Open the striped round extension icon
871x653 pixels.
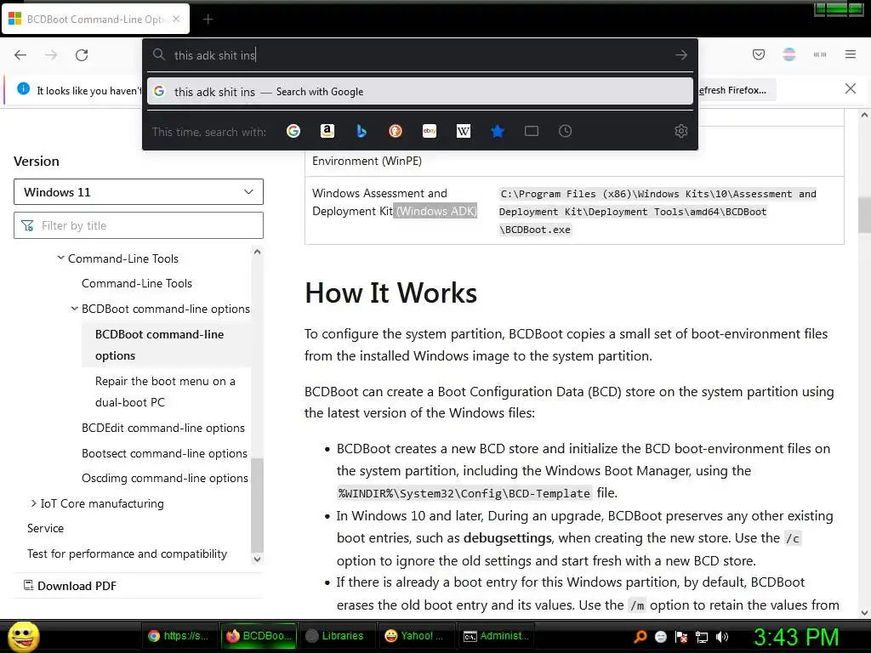[788, 54]
